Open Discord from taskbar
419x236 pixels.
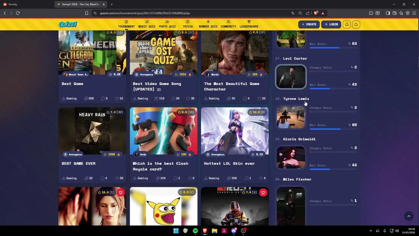tap(234, 231)
